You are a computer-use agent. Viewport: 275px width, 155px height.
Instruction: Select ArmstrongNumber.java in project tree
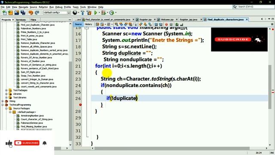click(x=32, y=116)
